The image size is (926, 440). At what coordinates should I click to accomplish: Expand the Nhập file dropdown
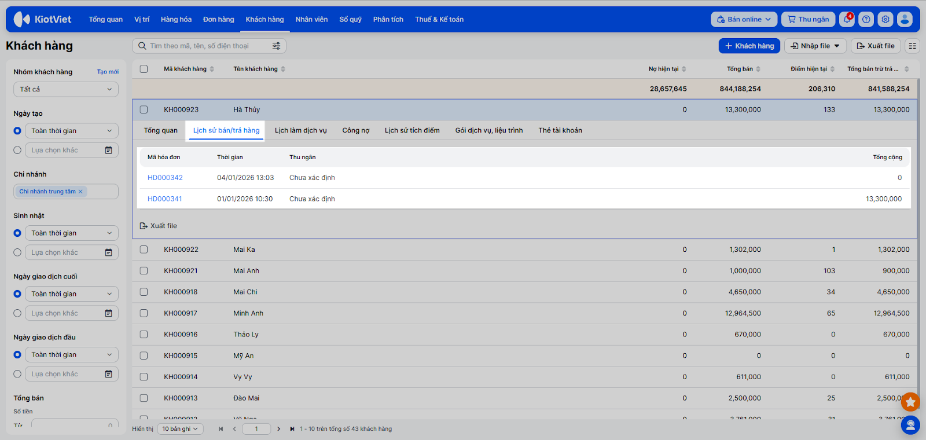point(815,46)
